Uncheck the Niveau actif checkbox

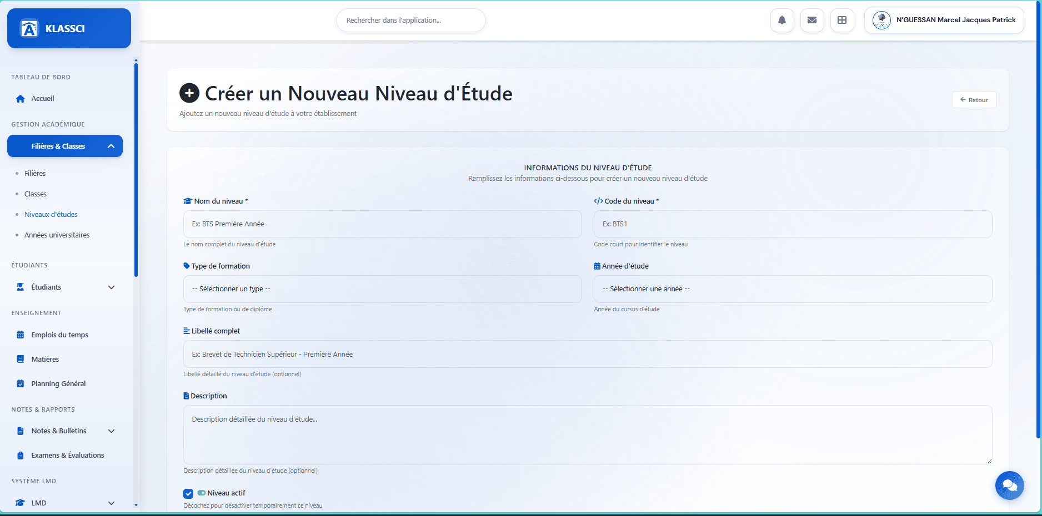[x=188, y=493]
